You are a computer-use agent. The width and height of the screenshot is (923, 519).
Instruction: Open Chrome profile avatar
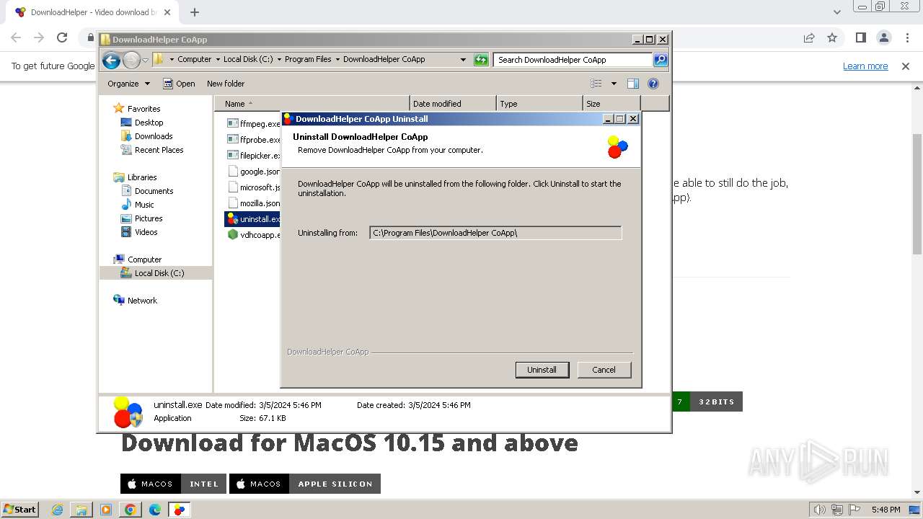(x=883, y=37)
